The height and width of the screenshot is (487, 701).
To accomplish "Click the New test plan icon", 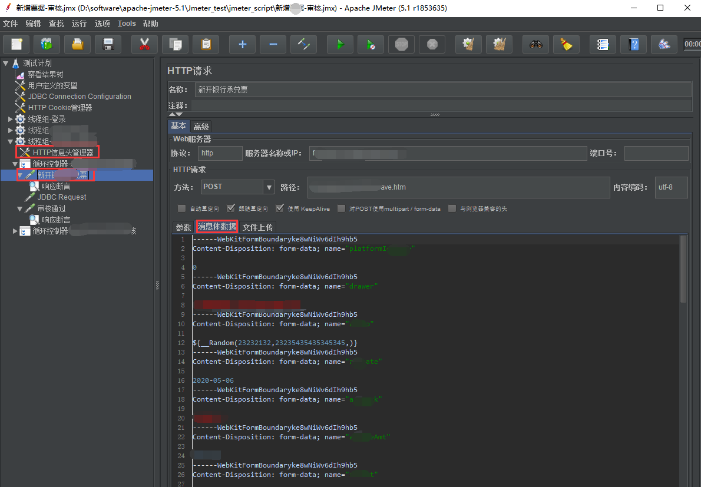I will point(16,44).
